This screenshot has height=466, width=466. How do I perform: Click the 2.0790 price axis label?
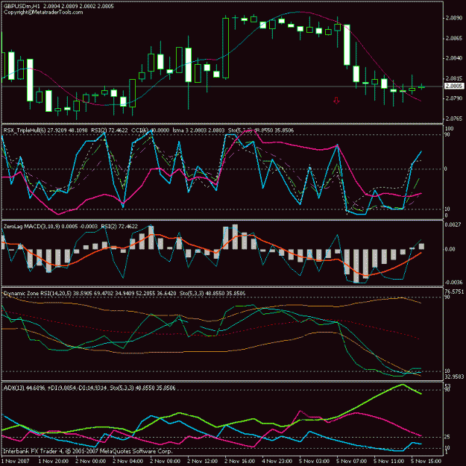454,98
